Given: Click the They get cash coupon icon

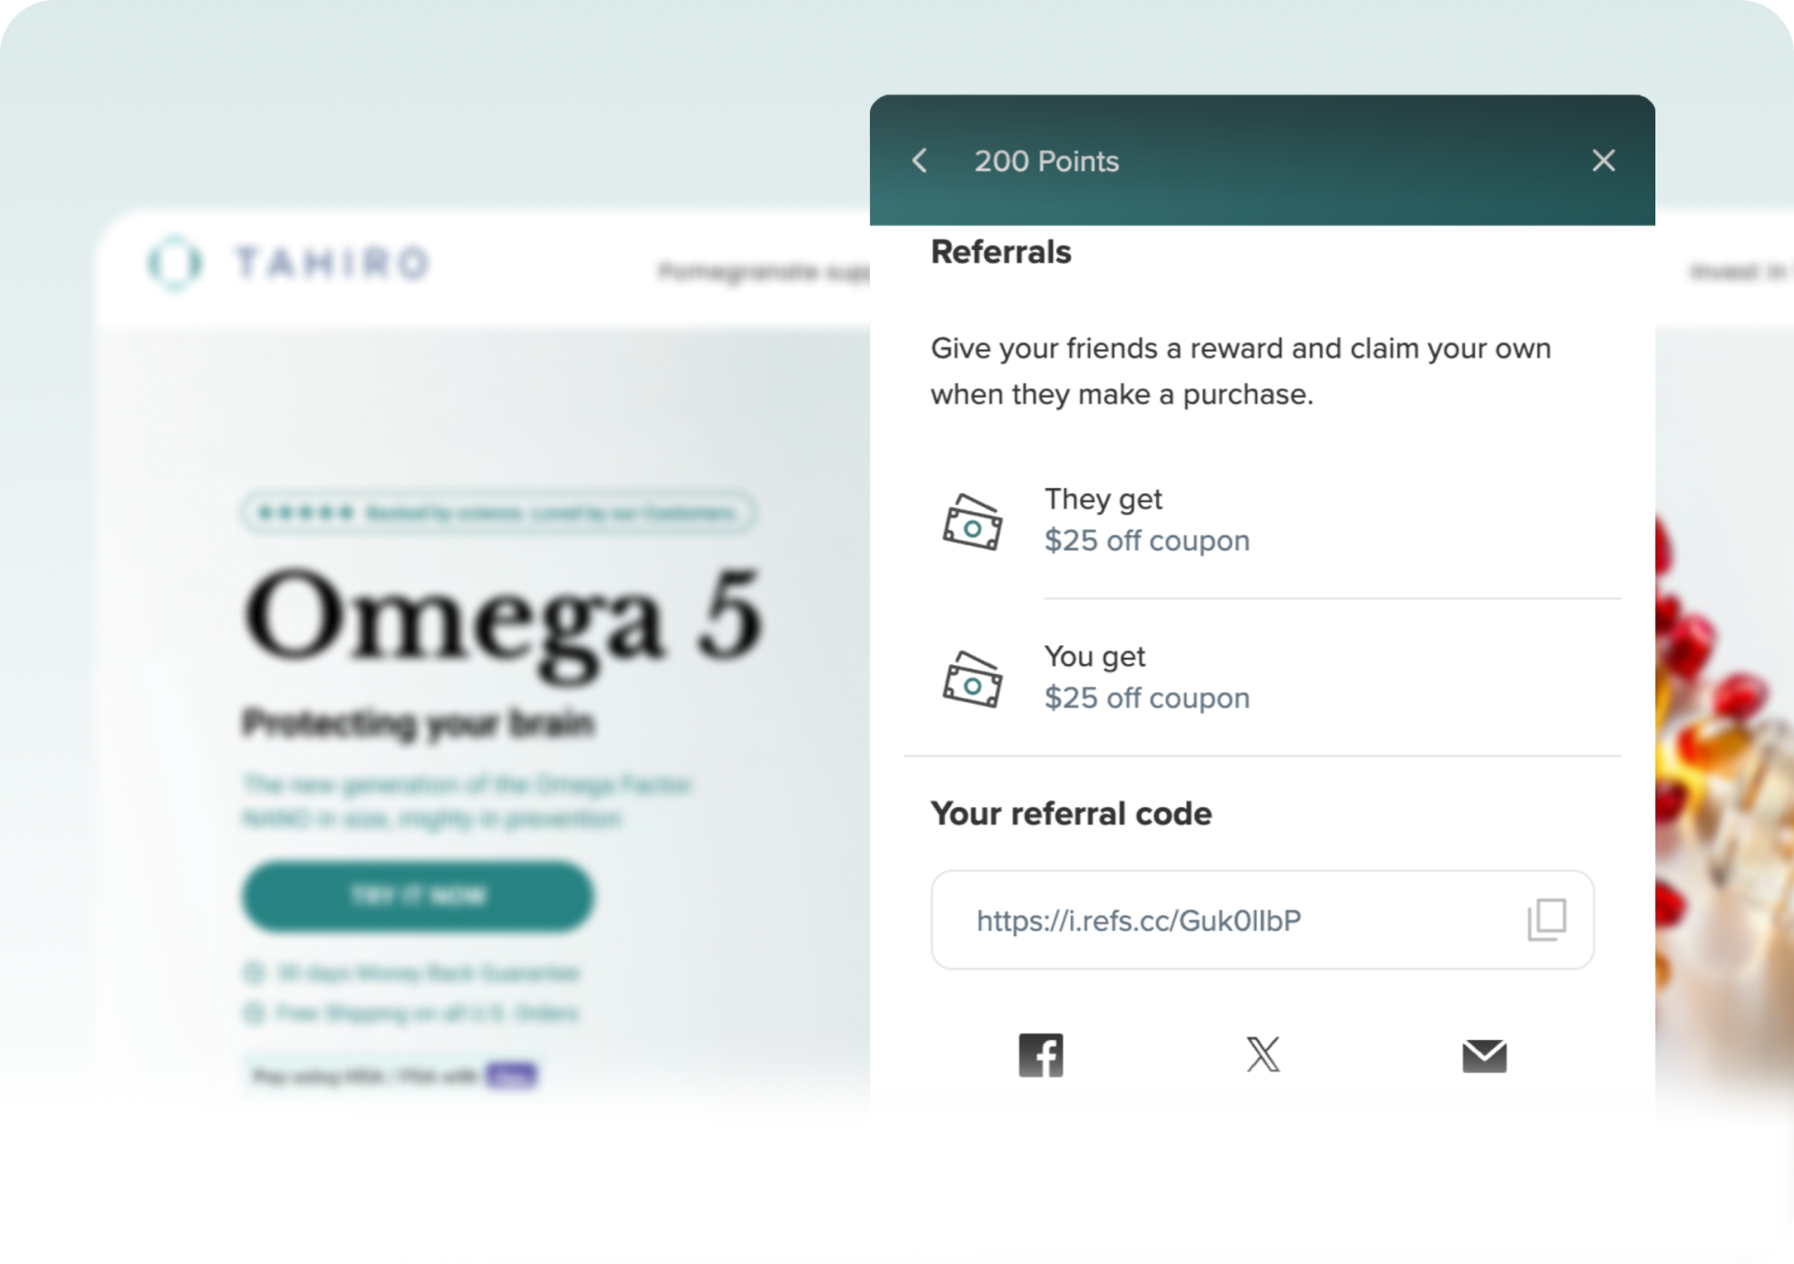Looking at the screenshot, I should point(972,522).
